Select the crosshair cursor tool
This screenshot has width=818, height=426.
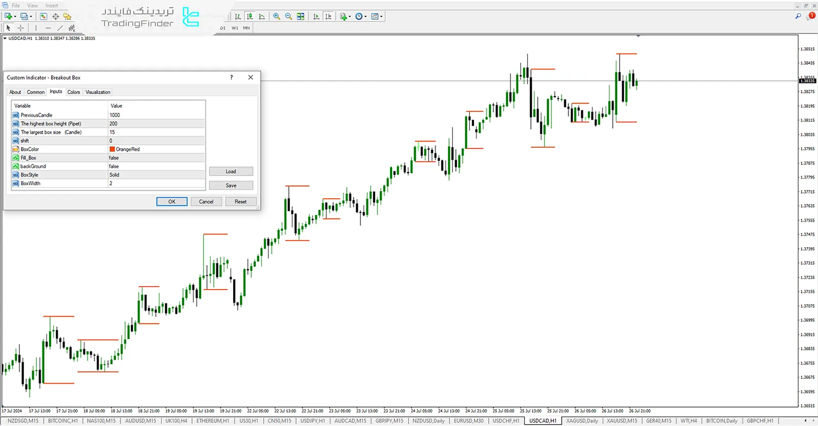coord(20,28)
